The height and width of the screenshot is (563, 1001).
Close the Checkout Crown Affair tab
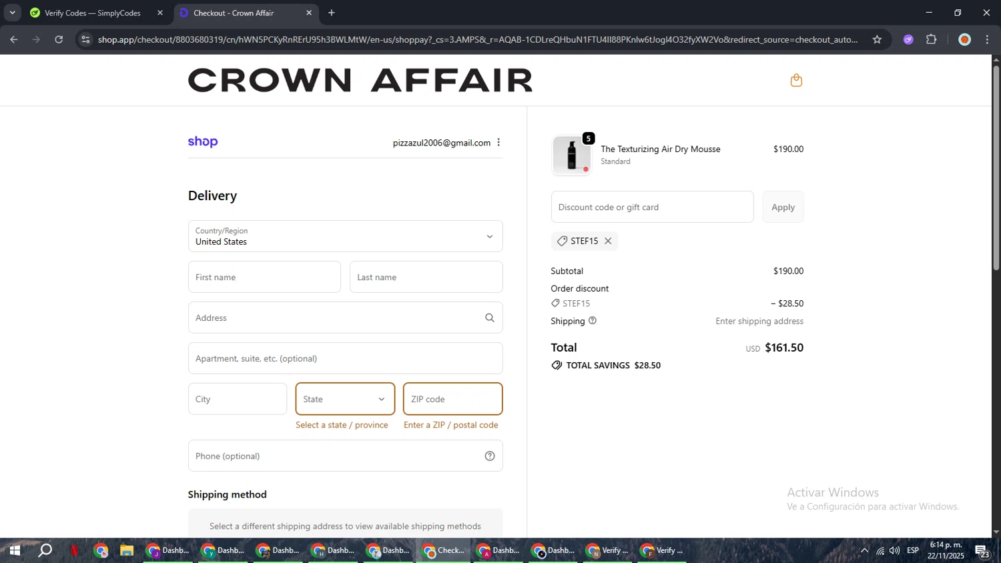point(309,13)
